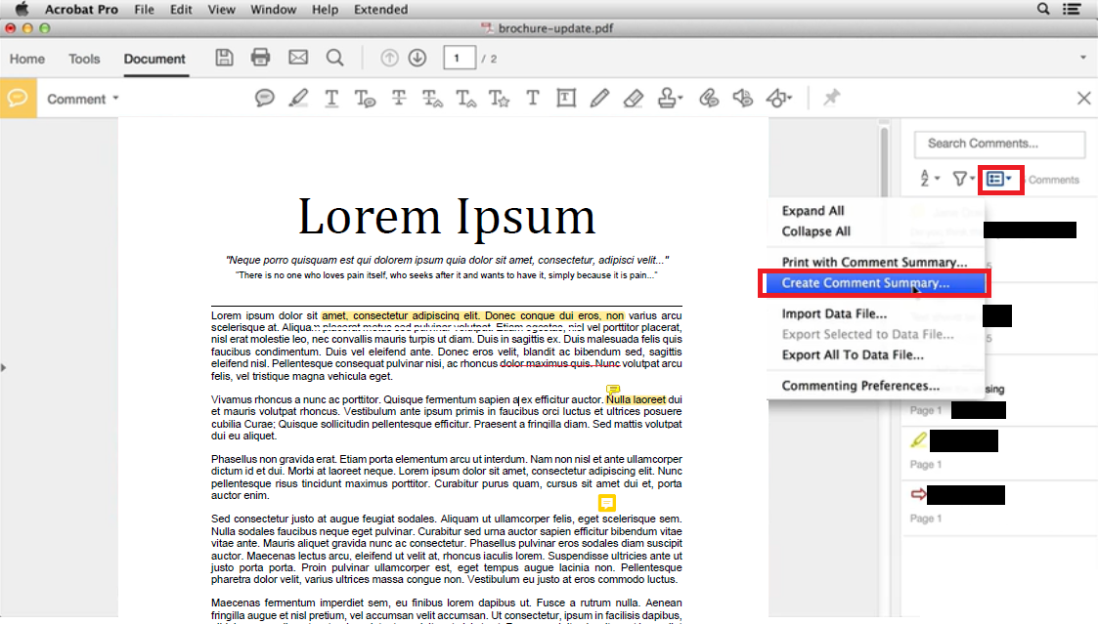The height and width of the screenshot is (624, 1098).
Task: Open the Attach File comment tool
Action: pyautogui.click(x=706, y=98)
